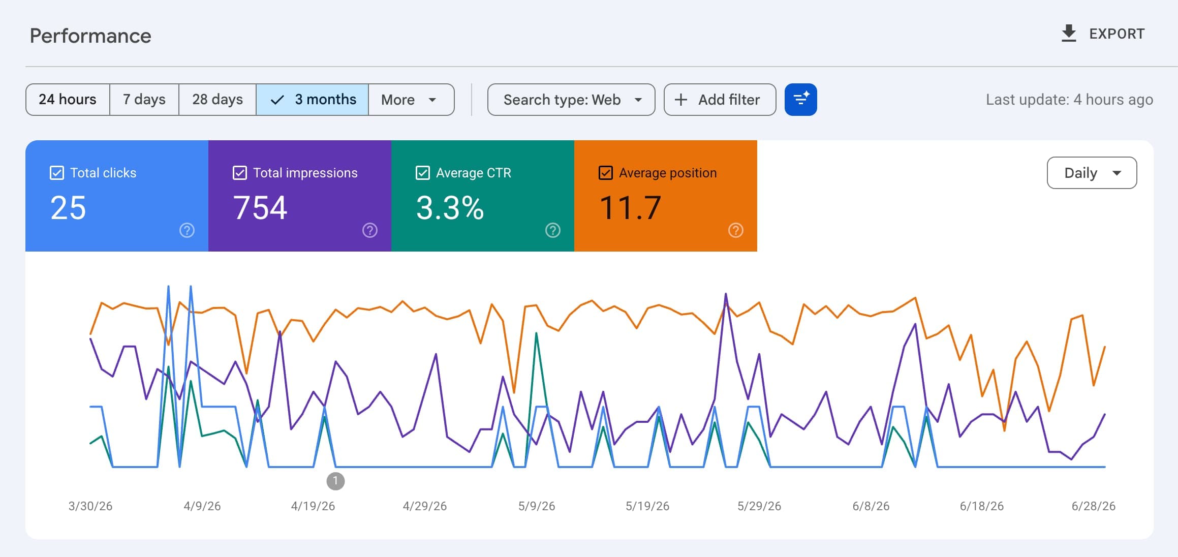Click the blue filter suggestions icon button
The width and height of the screenshot is (1178, 557).
(x=800, y=100)
